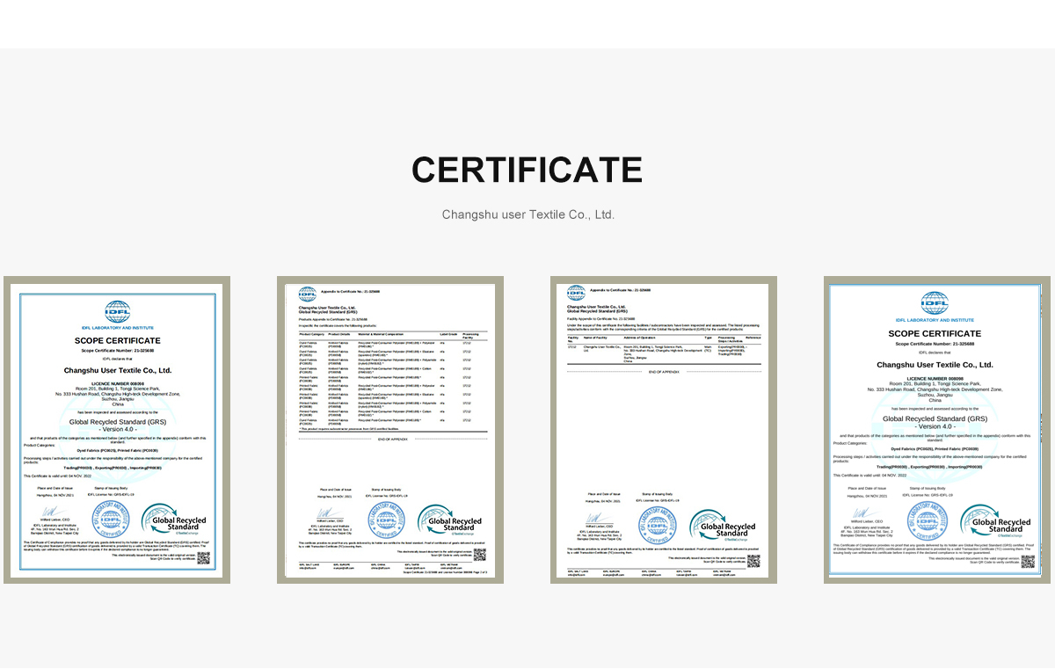The height and width of the screenshot is (669, 1055).
Task: Click "LICENCE NUMBER 000098" in the fourth certificate
Action: pyautogui.click(x=935, y=377)
